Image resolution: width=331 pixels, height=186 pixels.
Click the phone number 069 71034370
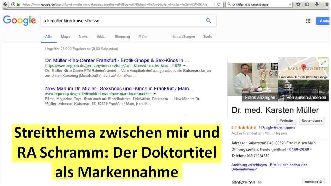[258, 156]
